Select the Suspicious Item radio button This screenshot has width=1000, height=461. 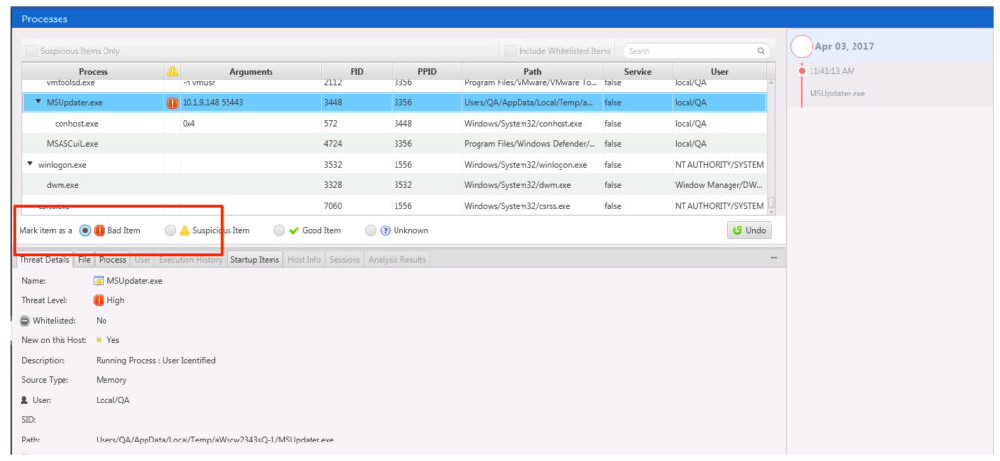click(170, 230)
